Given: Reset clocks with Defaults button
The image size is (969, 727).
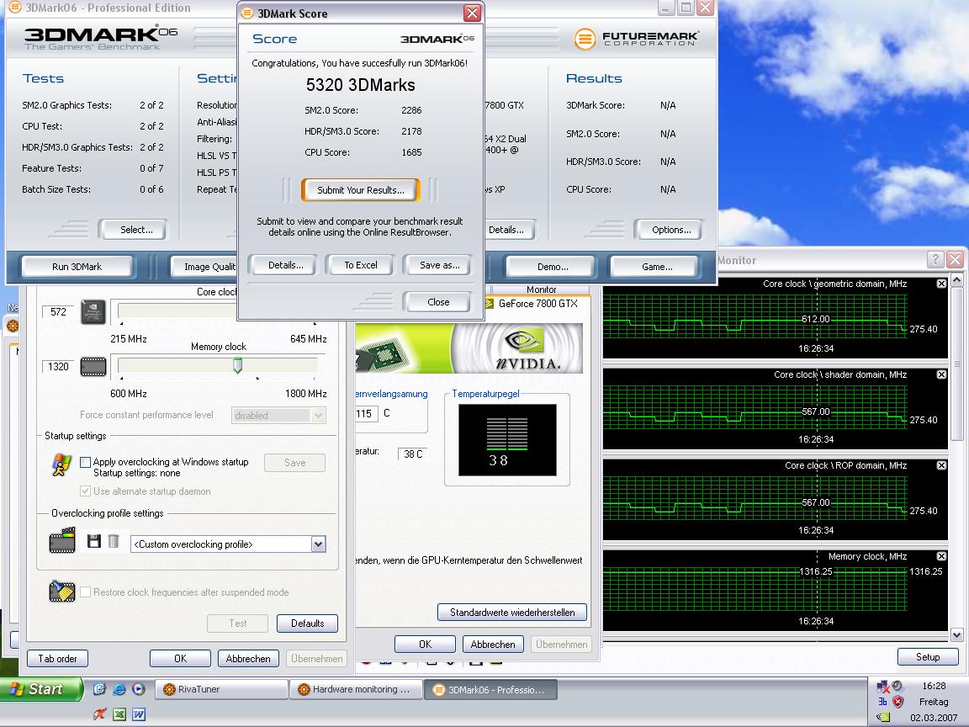Looking at the screenshot, I should pyautogui.click(x=307, y=624).
